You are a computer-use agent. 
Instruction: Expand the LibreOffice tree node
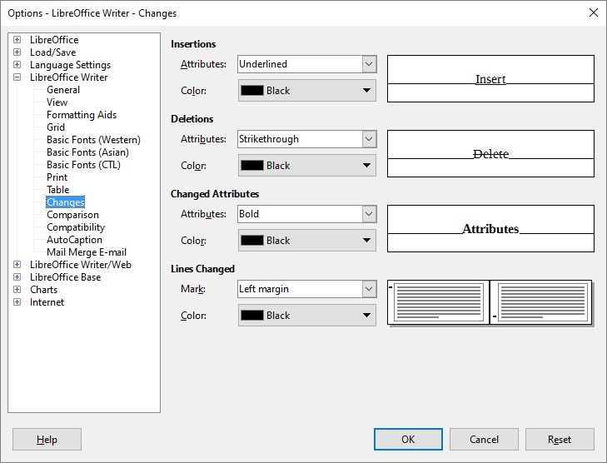tap(17, 40)
